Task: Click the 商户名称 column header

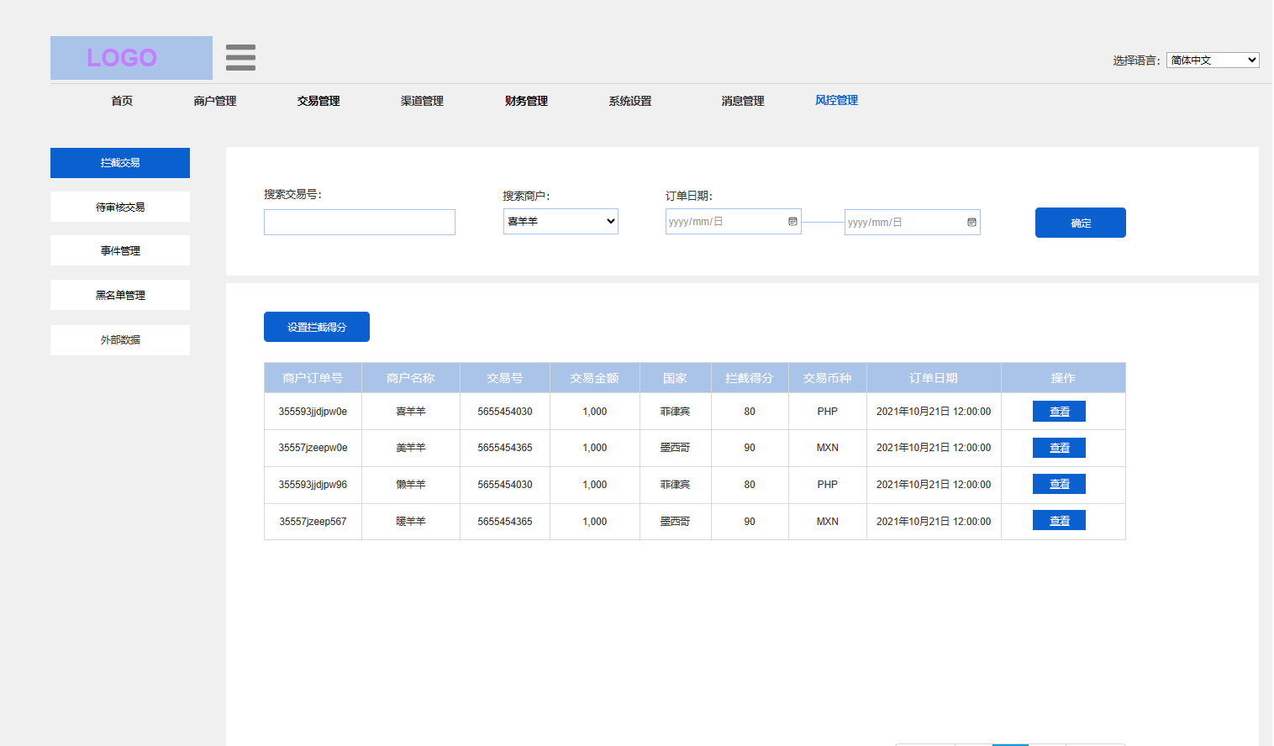Action: [411, 378]
